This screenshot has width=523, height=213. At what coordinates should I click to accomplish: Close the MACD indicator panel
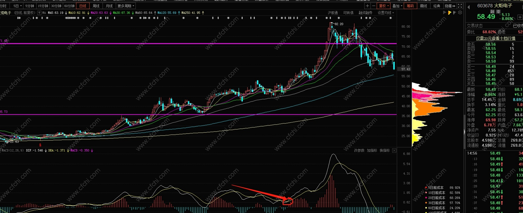(x=394, y=151)
